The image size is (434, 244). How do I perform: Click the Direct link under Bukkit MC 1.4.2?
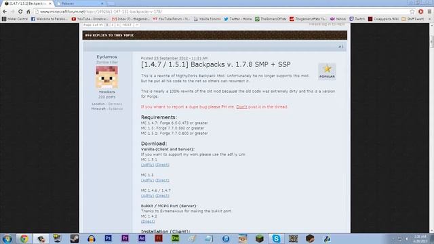pos(148,222)
